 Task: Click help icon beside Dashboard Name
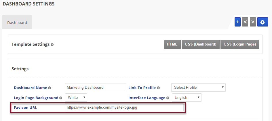click(50, 88)
